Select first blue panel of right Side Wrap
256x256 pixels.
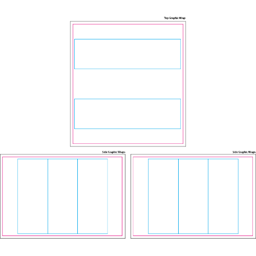(163, 196)
